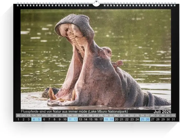Click day 31 at end of strip

[173, 119]
